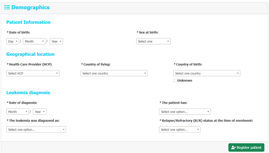The width and height of the screenshot is (269, 153).
Task: Click the 'Sex at birth:' label
Action: (x=147, y=32)
